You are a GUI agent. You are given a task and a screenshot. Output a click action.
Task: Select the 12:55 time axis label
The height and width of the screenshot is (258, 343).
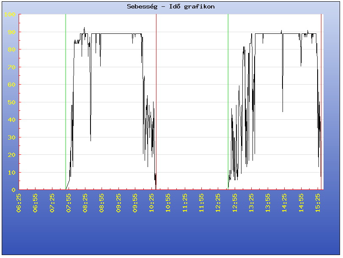[x=235, y=203]
